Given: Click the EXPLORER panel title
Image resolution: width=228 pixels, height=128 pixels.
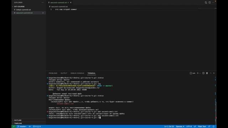Looking at the screenshot, I should coord(18,2).
